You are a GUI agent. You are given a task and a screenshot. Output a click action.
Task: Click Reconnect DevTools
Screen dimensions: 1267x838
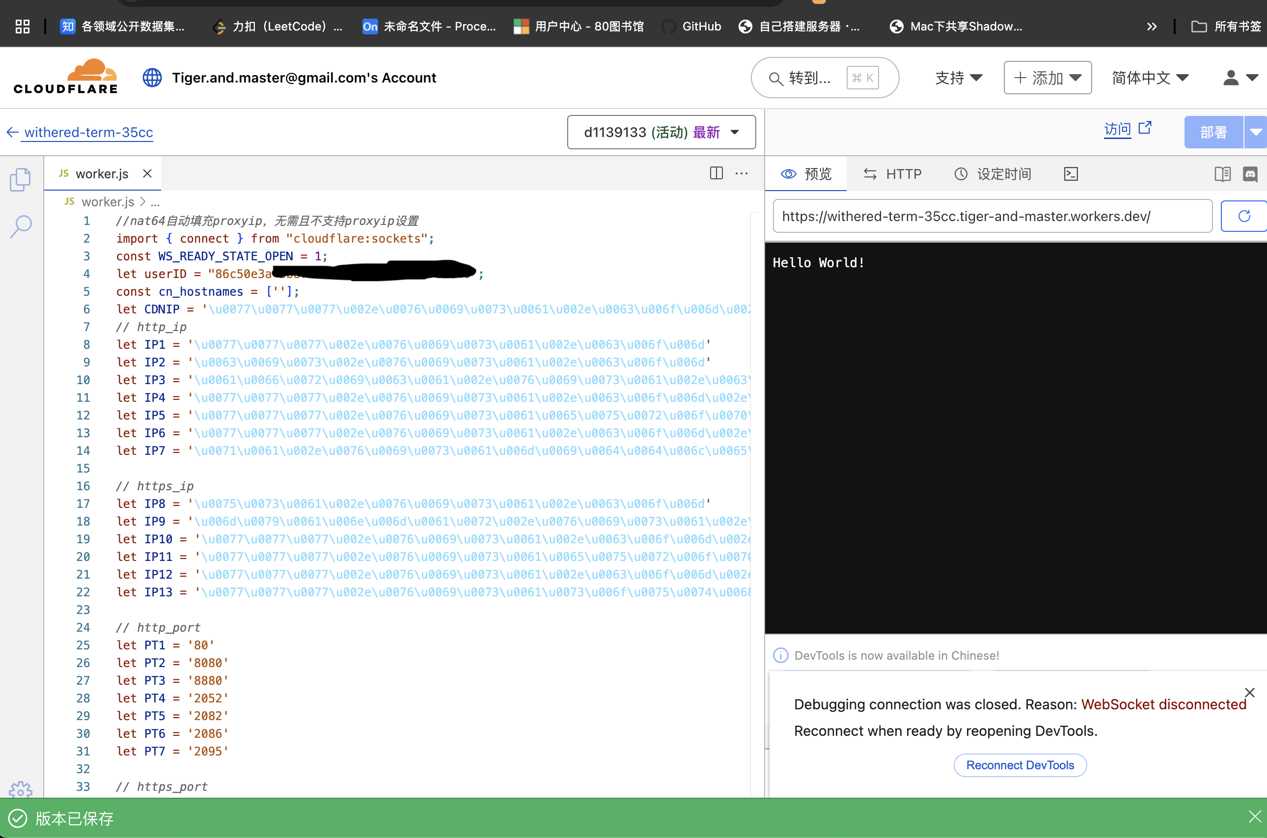[1019, 765]
